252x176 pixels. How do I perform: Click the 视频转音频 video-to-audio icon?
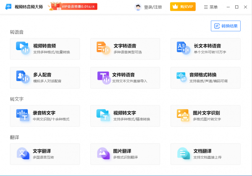click(x=22, y=48)
